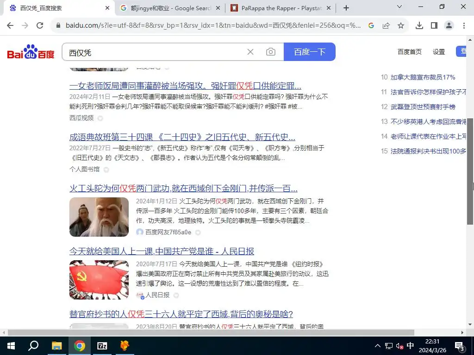The height and width of the screenshot is (355, 474).
Task: Open result 一女老师饭局遭同事灌醉
Action: [185, 86]
